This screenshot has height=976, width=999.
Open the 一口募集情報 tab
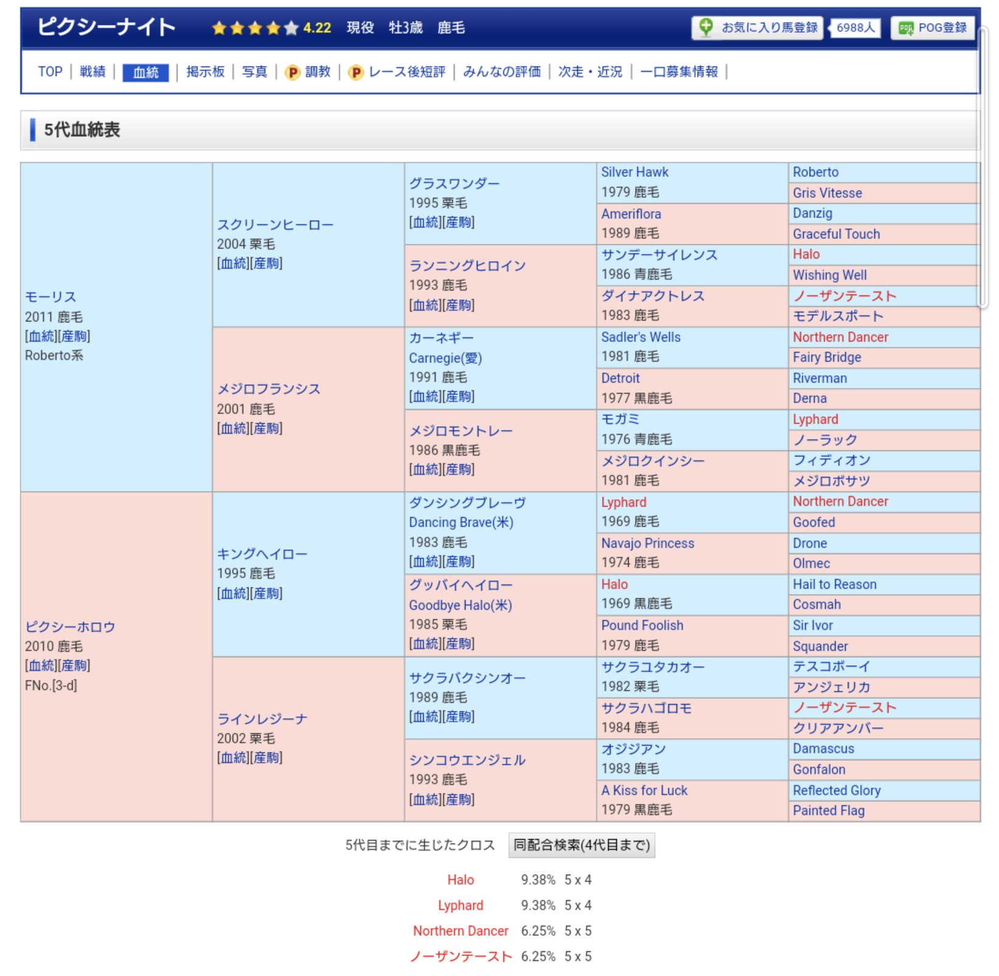coord(679,72)
